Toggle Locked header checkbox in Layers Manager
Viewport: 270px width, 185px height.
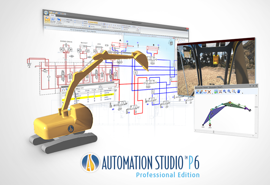pos(92,90)
